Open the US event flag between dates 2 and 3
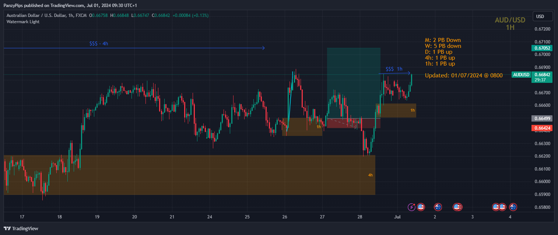 tap(457, 207)
